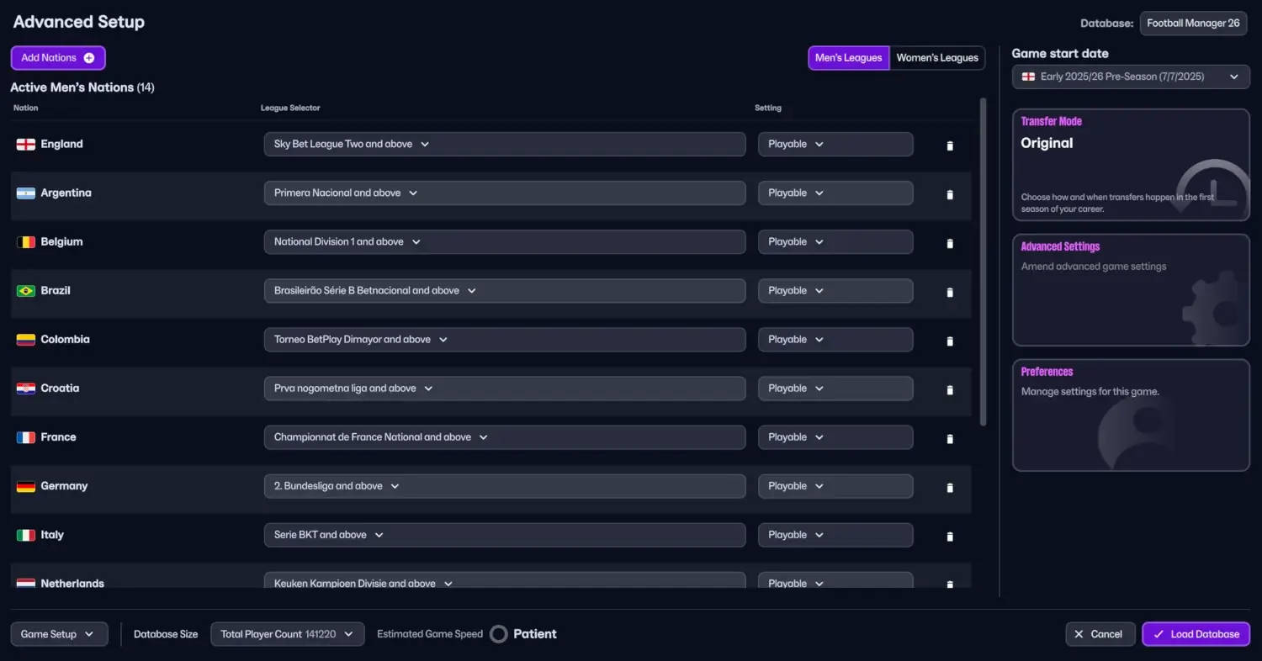Click the Colombia row trash icon

click(x=950, y=341)
